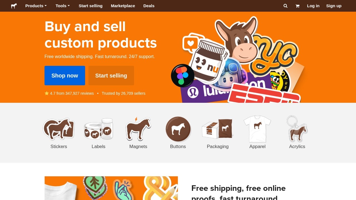Screen dimensions: 356x200
Task: Select the Apparel t-shirt icon
Action: pyautogui.click(x=258, y=129)
